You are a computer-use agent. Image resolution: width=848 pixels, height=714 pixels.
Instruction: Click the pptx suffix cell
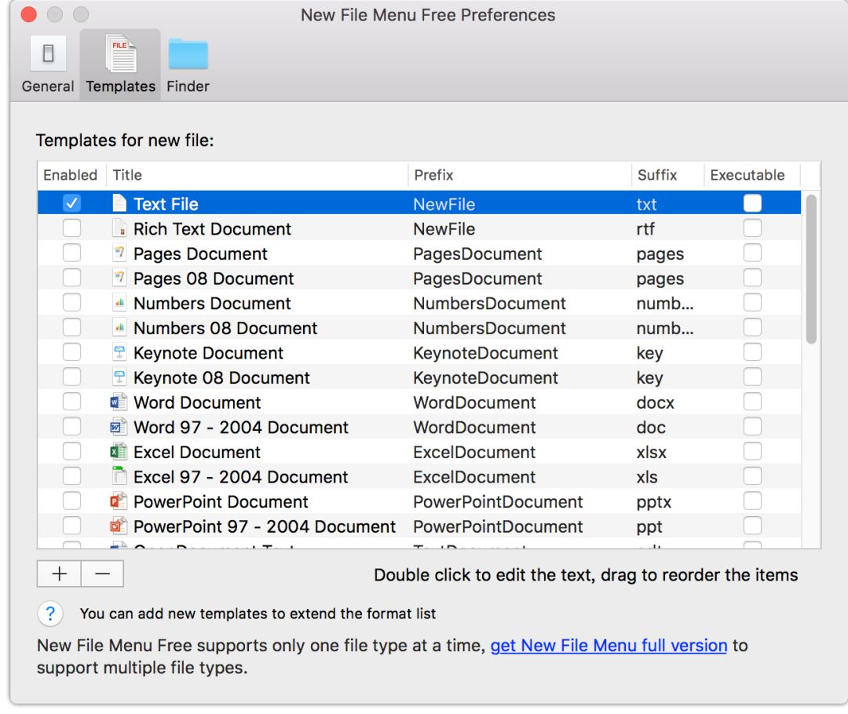tap(654, 503)
